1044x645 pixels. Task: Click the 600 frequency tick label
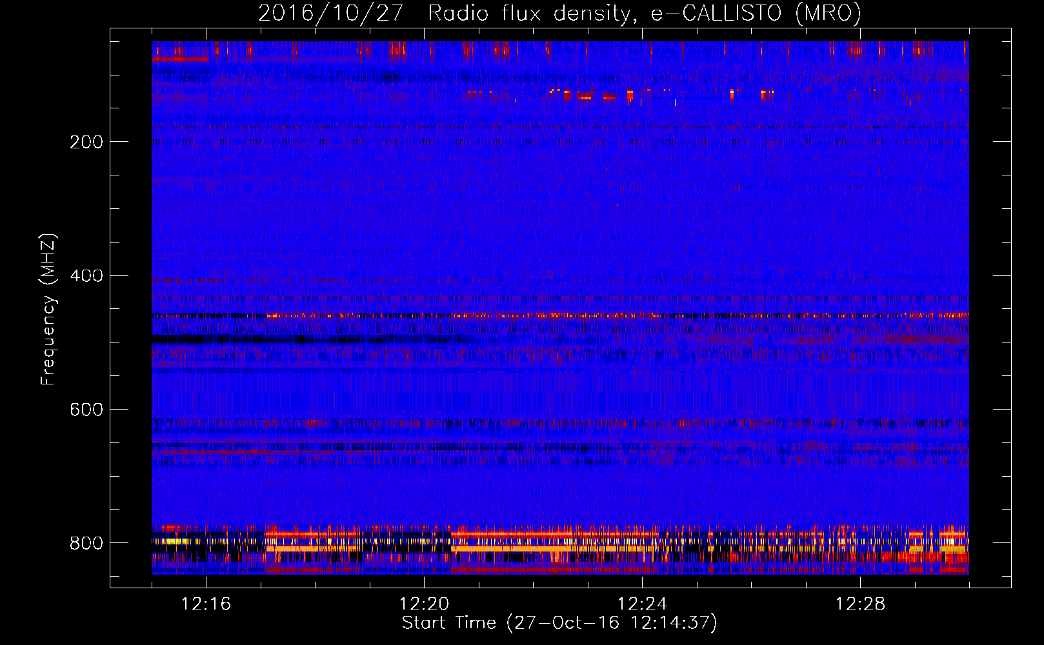click(x=86, y=410)
